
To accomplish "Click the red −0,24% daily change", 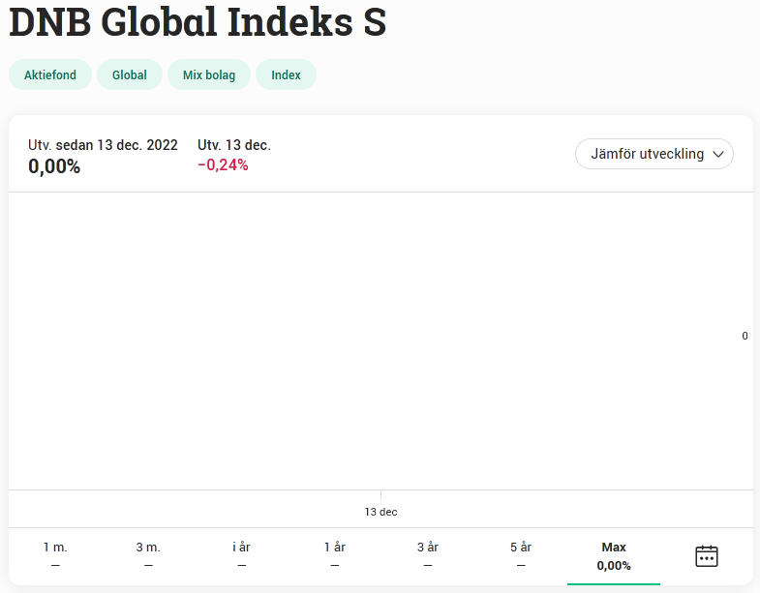I will pyautogui.click(x=223, y=165).
